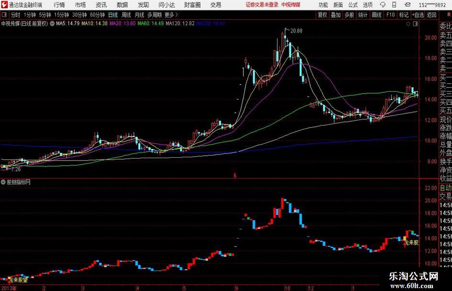Viewport: 452px width, 291px height.
Task: Click the 现价 row in quote panel
Action: click(446, 119)
